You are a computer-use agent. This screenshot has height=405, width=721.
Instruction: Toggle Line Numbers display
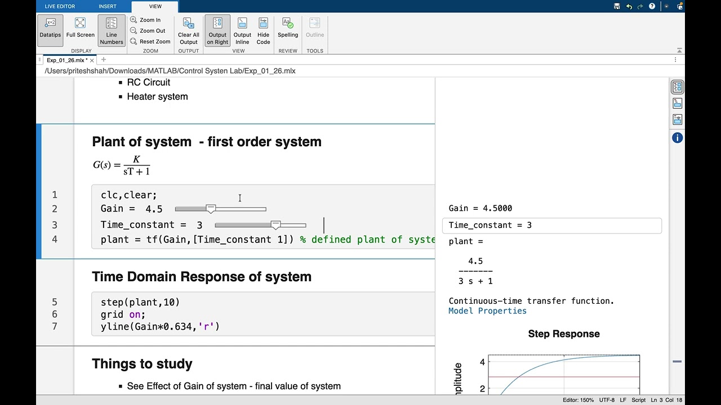click(x=112, y=30)
